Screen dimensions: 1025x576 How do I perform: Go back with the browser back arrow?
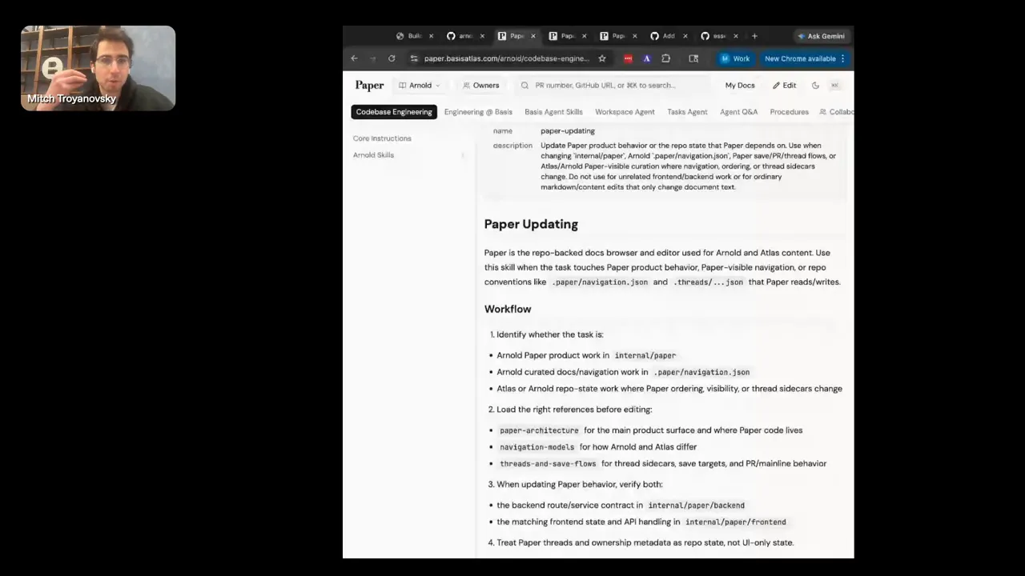(x=354, y=58)
